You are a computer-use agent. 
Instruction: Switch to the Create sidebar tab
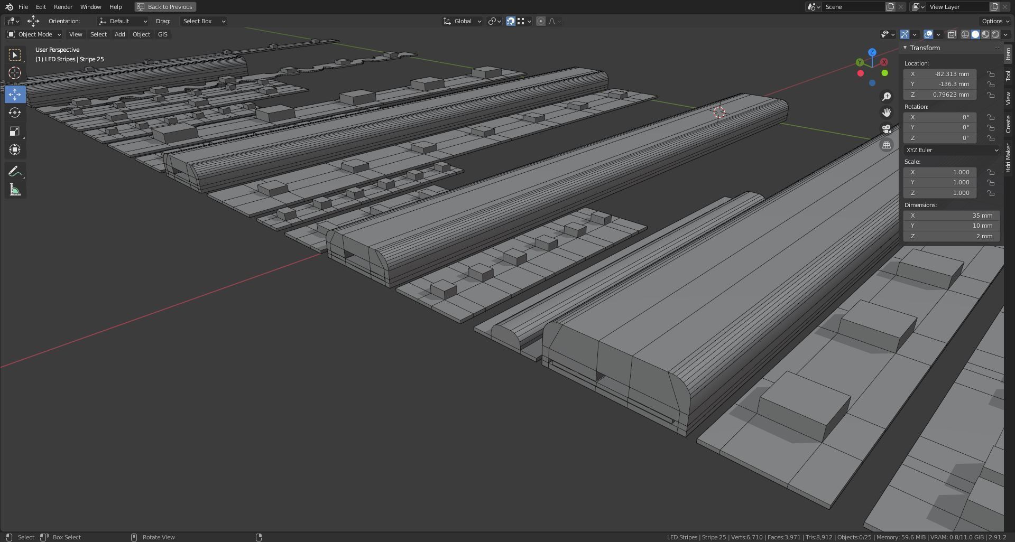tap(1009, 124)
